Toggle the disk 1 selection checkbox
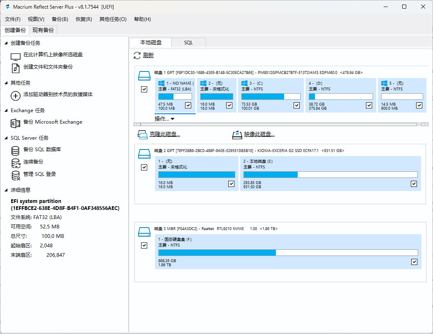The width and height of the screenshot is (433, 334). [x=144, y=90]
